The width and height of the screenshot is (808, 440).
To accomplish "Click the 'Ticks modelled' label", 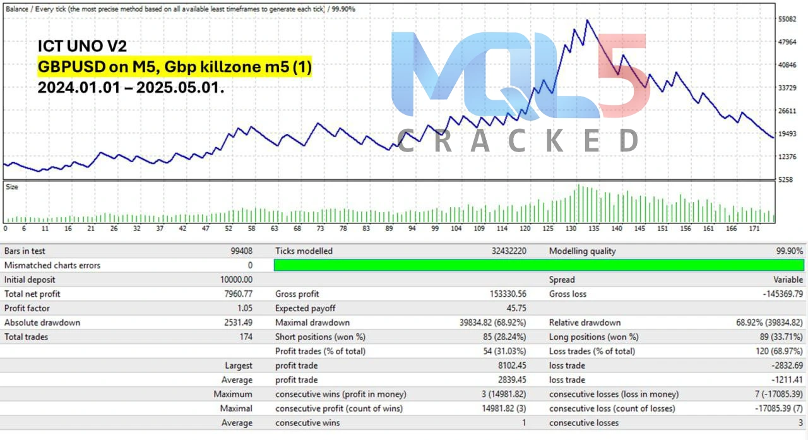I will pos(304,251).
